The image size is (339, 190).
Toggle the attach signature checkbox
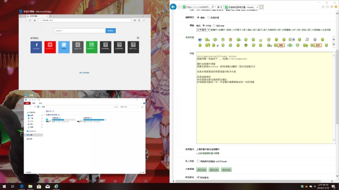tap(198, 177)
